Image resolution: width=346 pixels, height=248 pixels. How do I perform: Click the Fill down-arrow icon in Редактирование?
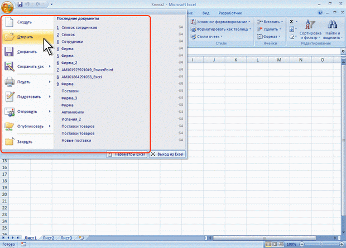pos(291,29)
